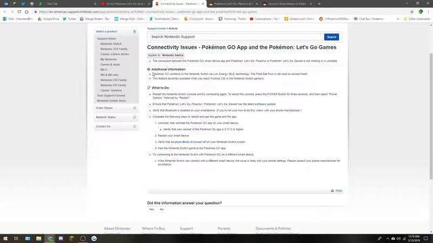Image resolution: width=433 pixels, height=243 pixels.
Task: Open the Twitter bookmark
Action: 69,19
